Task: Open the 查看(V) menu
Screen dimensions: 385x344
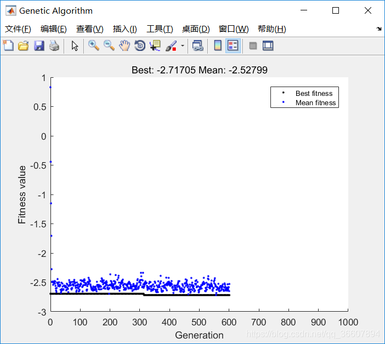Action: pos(89,29)
